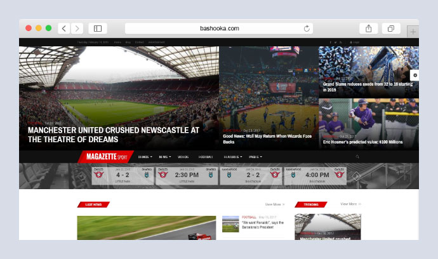This screenshot has width=438, height=259.
Task: Open the small Ronaldo article thumbnail
Action: point(230,224)
